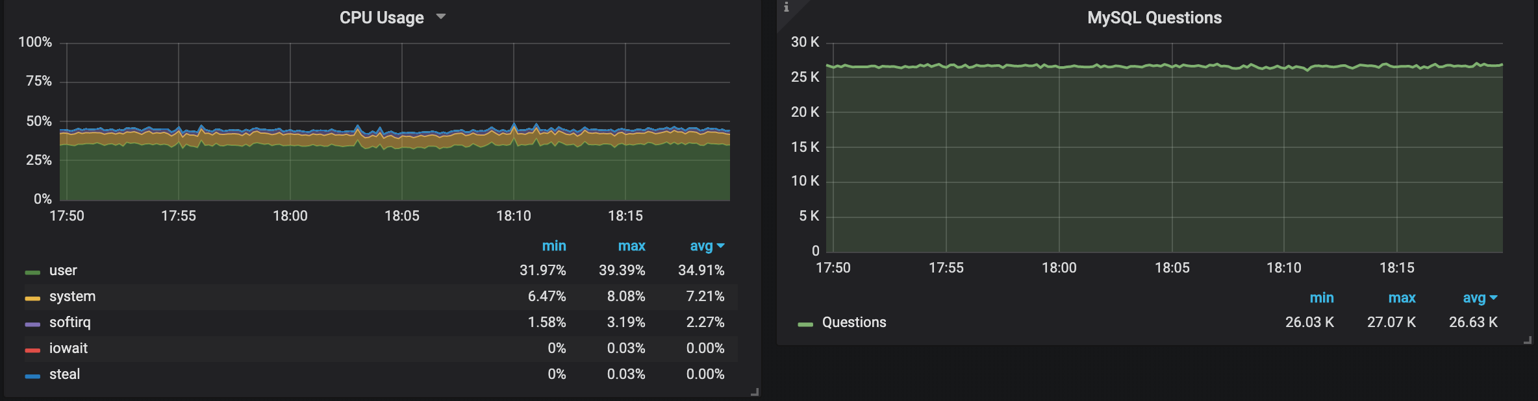The height and width of the screenshot is (401, 1538).
Task: Show only the iowait series via label
Action: tap(68, 348)
